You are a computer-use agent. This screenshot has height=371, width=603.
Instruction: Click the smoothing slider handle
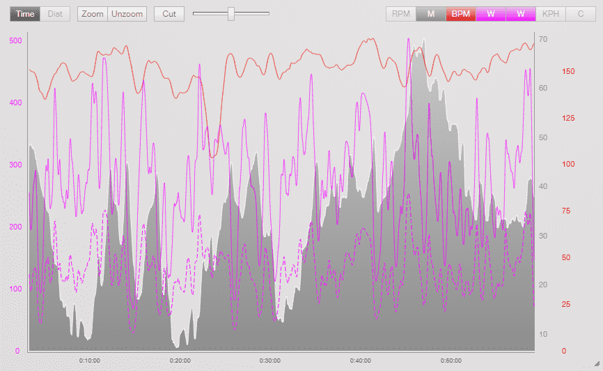[x=231, y=13]
